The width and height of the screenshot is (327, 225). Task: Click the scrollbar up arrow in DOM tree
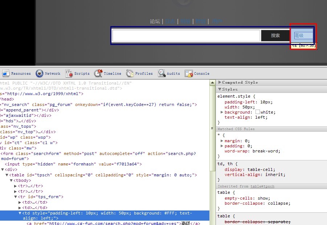tap(212, 83)
